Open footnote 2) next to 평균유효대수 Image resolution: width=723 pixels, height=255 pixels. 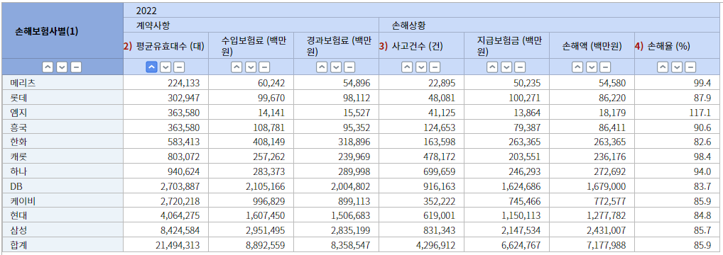pos(128,46)
